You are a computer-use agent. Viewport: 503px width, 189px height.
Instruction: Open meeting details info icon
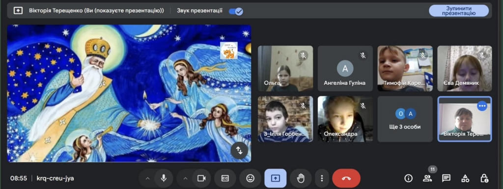[x=408, y=178]
